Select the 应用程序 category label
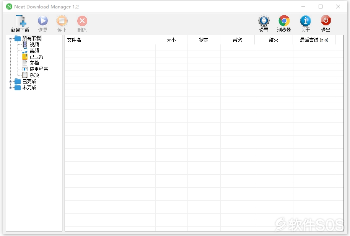350x236 pixels. click(39, 69)
